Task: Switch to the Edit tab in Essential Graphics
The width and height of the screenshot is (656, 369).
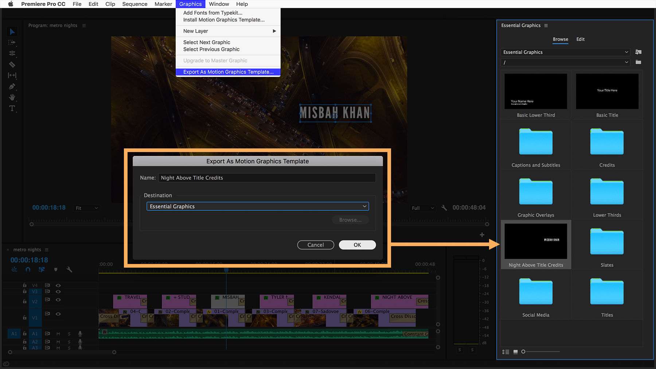Action: click(580, 39)
